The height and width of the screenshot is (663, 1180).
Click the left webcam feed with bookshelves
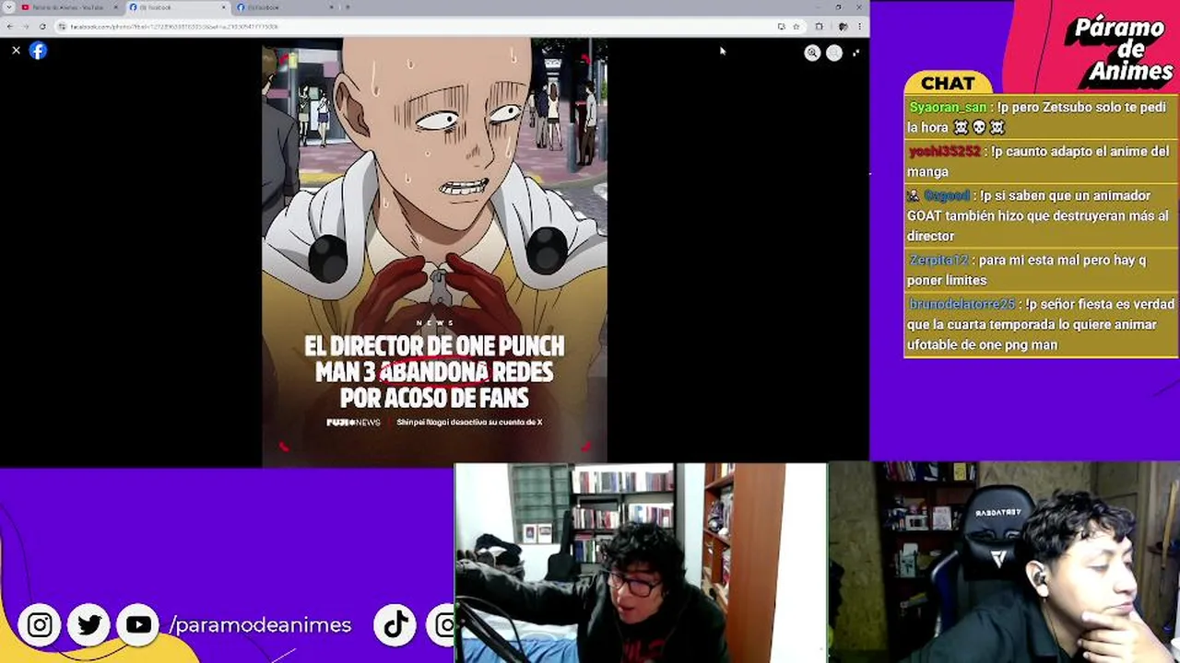[641, 563]
